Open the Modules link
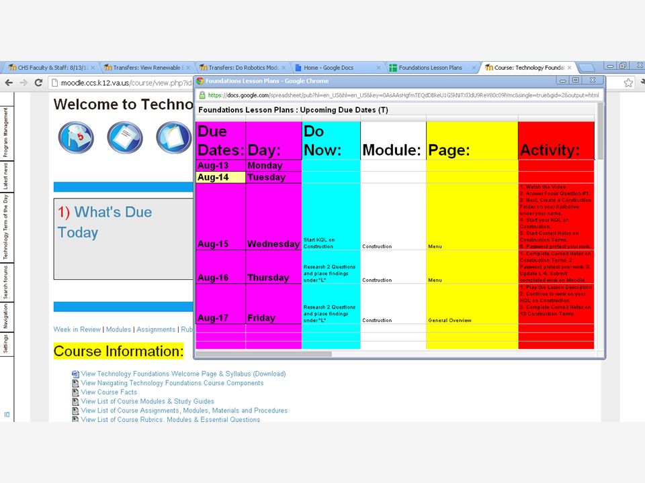This screenshot has width=645, height=483. click(118, 329)
